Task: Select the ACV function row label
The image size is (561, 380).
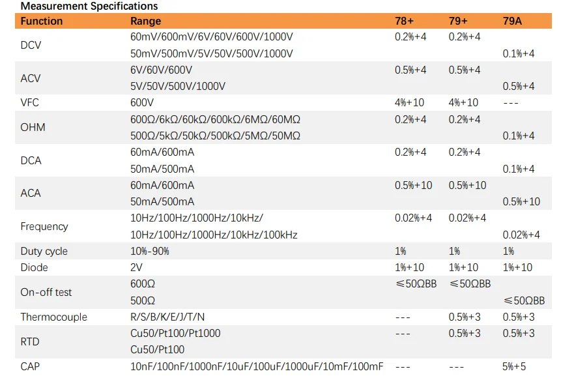Action: coord(31,78)
